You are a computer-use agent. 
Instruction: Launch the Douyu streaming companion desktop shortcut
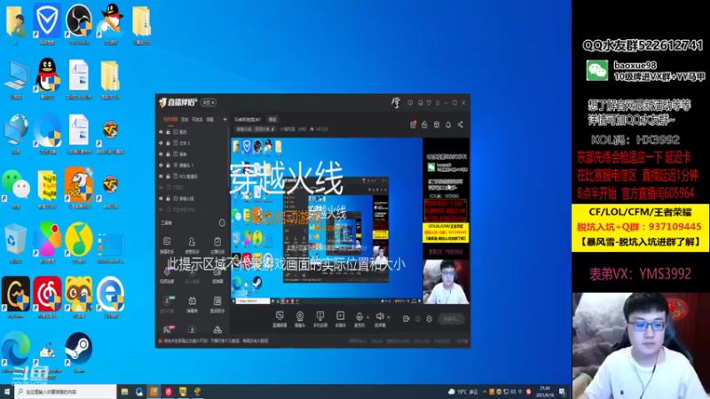coord(79,189)
